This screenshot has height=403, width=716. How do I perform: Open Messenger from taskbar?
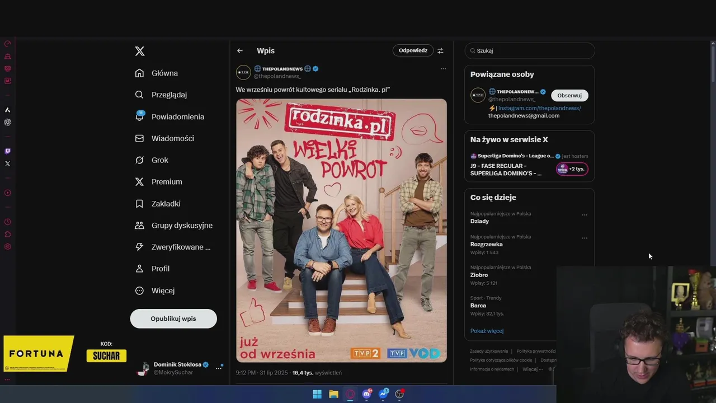click(x=383, y=394)
